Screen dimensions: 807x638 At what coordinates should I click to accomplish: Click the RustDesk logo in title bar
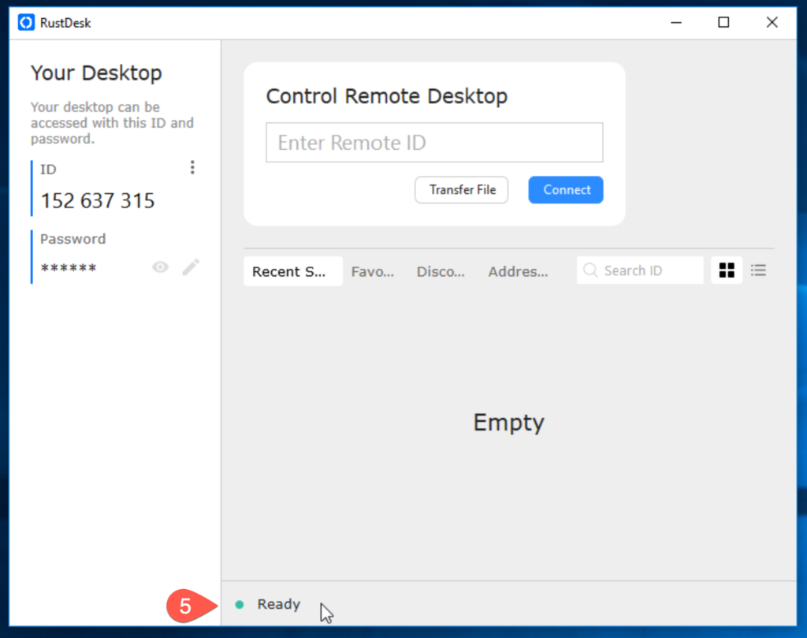point(26,23)
